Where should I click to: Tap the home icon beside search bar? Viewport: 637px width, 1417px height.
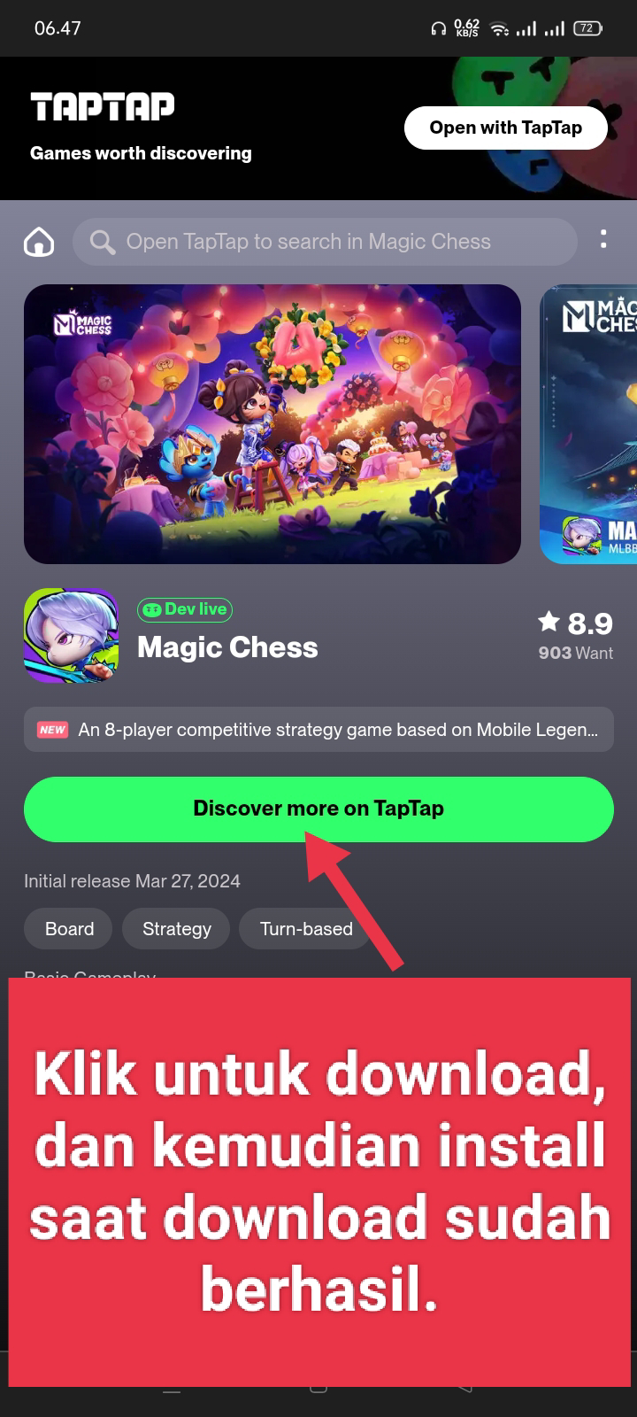tap(39, 242)
